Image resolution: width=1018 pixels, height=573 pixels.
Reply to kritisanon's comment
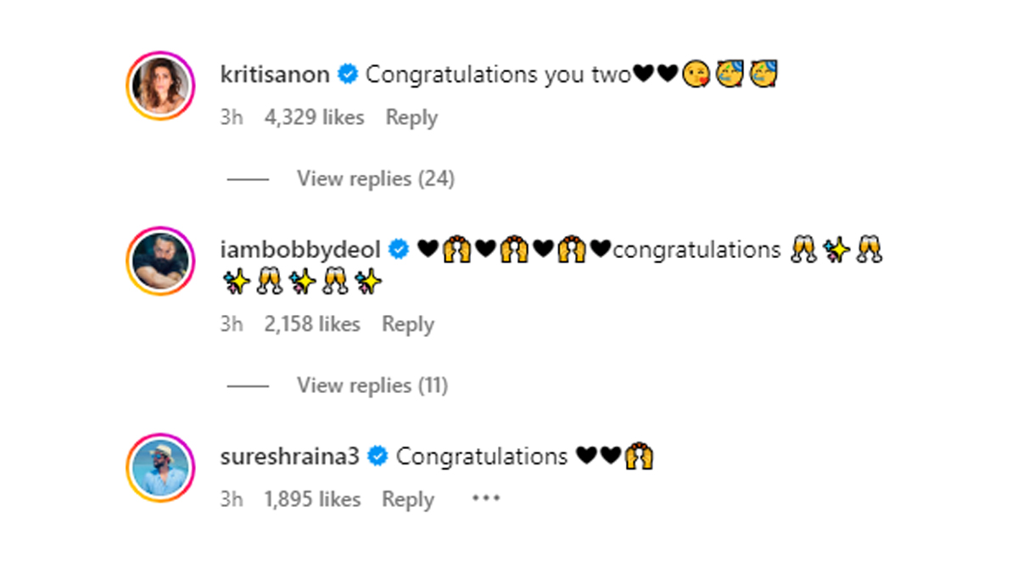(x=411, y=117)
